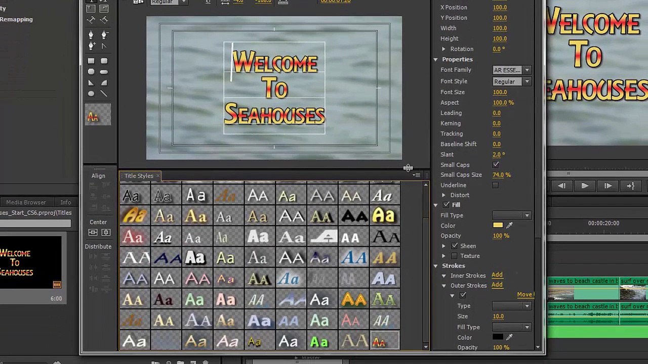Viewport: 648px width, 364px height.
Task: Expand the Rotation property
Action: click(x=444, y=49)
